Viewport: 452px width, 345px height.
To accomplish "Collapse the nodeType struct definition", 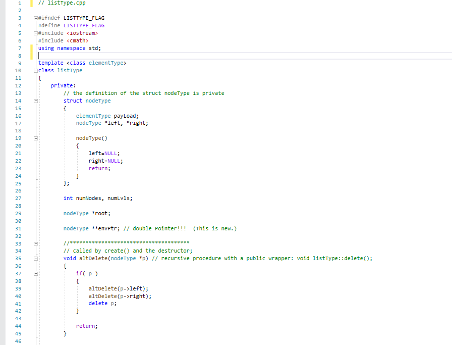I will (x=35, y=101).
